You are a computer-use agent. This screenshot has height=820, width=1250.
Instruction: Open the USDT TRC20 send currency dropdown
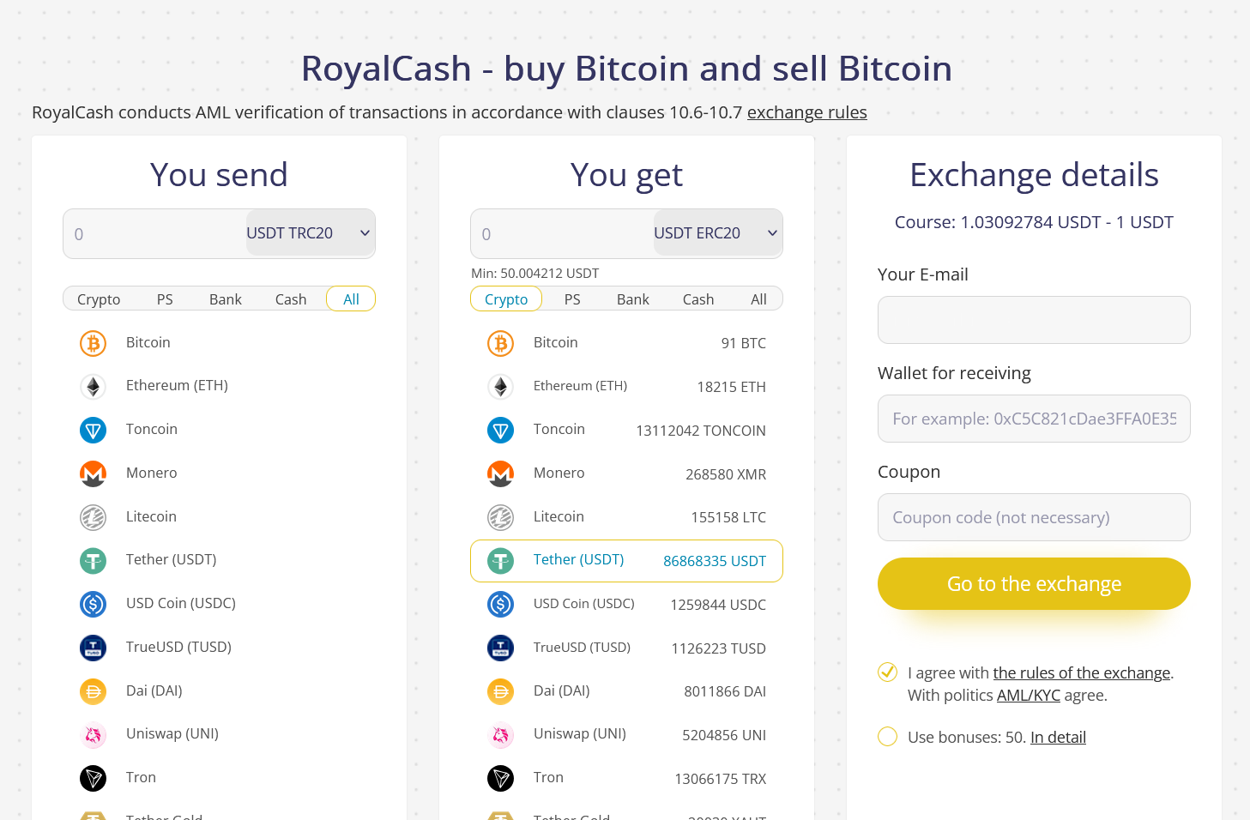pyautogui.click(x=309, y=233)
